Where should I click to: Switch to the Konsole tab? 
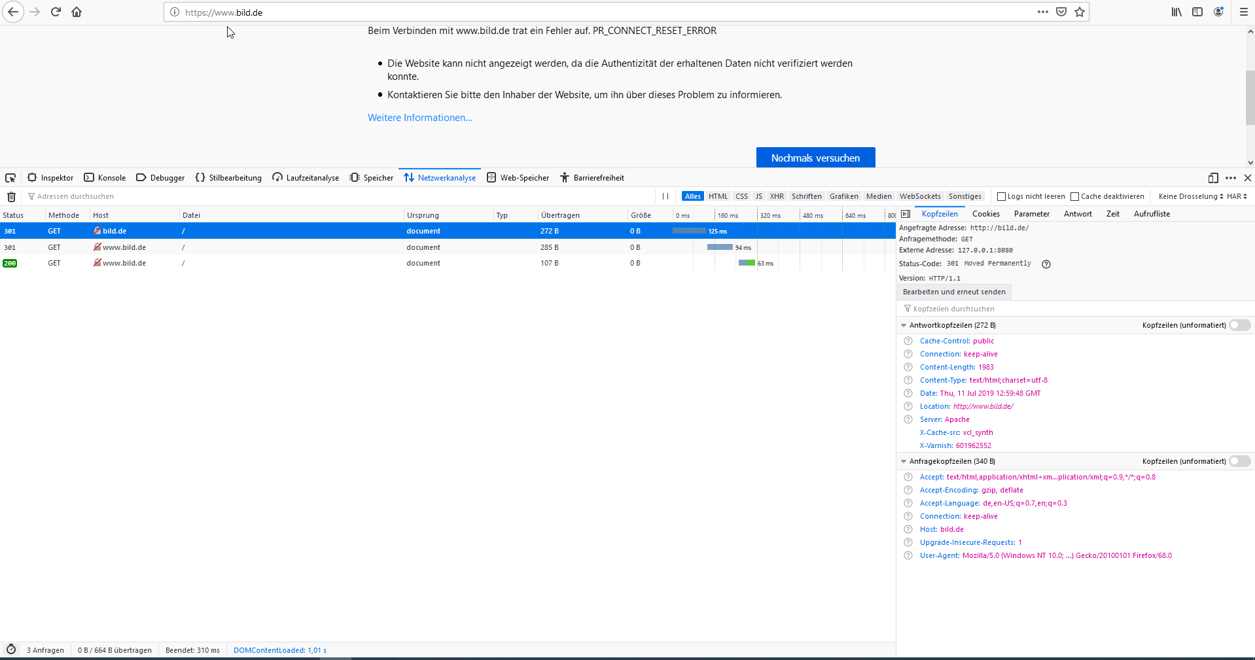point(105,178)
